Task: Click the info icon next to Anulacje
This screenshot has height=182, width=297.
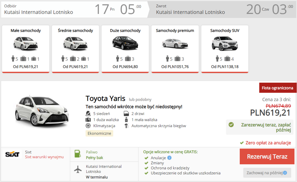Action: (170, 158)
